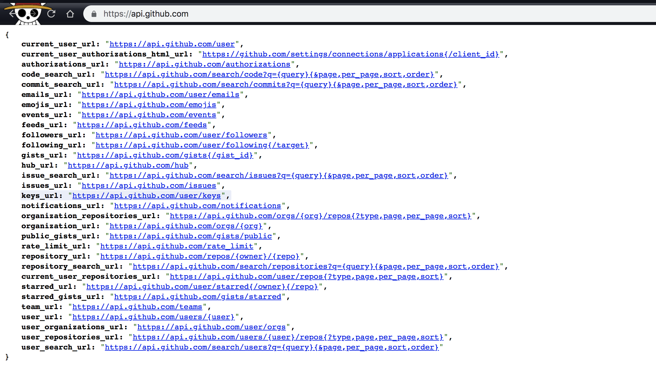Click the forward navigation arrow
The height and width of the screenshot is (381, 656).
33,14
